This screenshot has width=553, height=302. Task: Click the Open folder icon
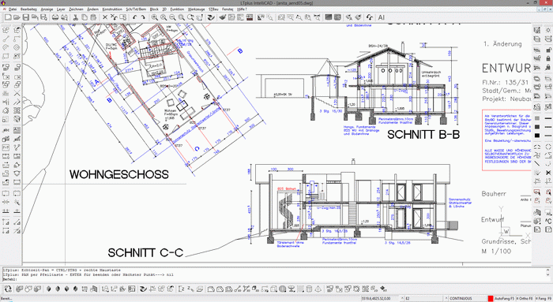(x=17, y=17)
